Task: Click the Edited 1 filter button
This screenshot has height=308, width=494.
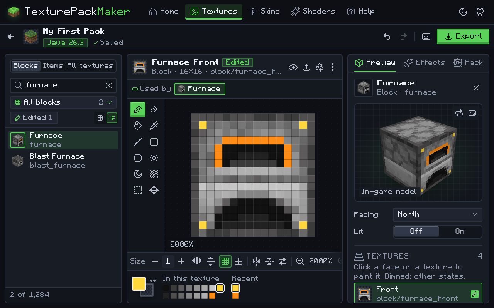Action: (34, 118)
